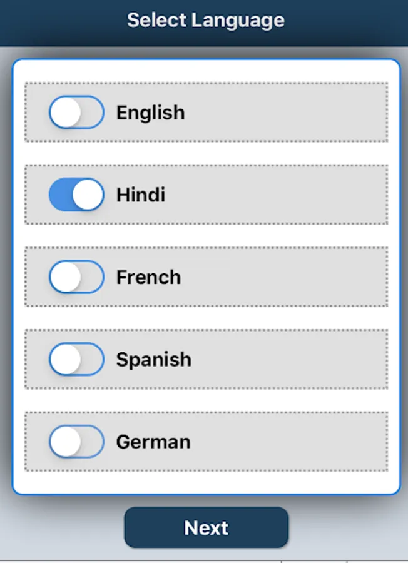The width and height of the screenshot is (408, 563).
Task: Enable the Spanish language switch
Action: (76, 360)
